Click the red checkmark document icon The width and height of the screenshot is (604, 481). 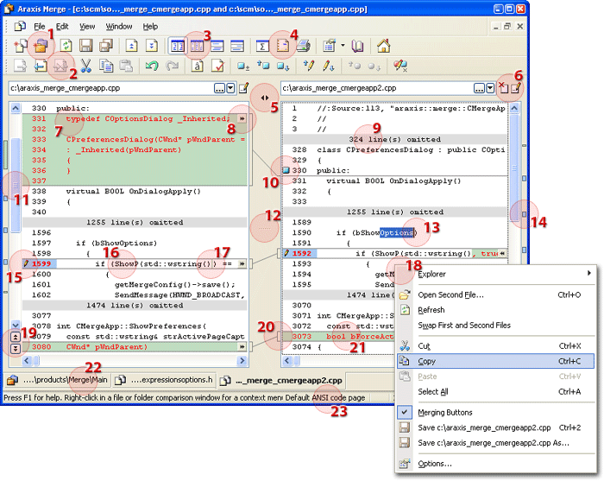tap(217, 66)
